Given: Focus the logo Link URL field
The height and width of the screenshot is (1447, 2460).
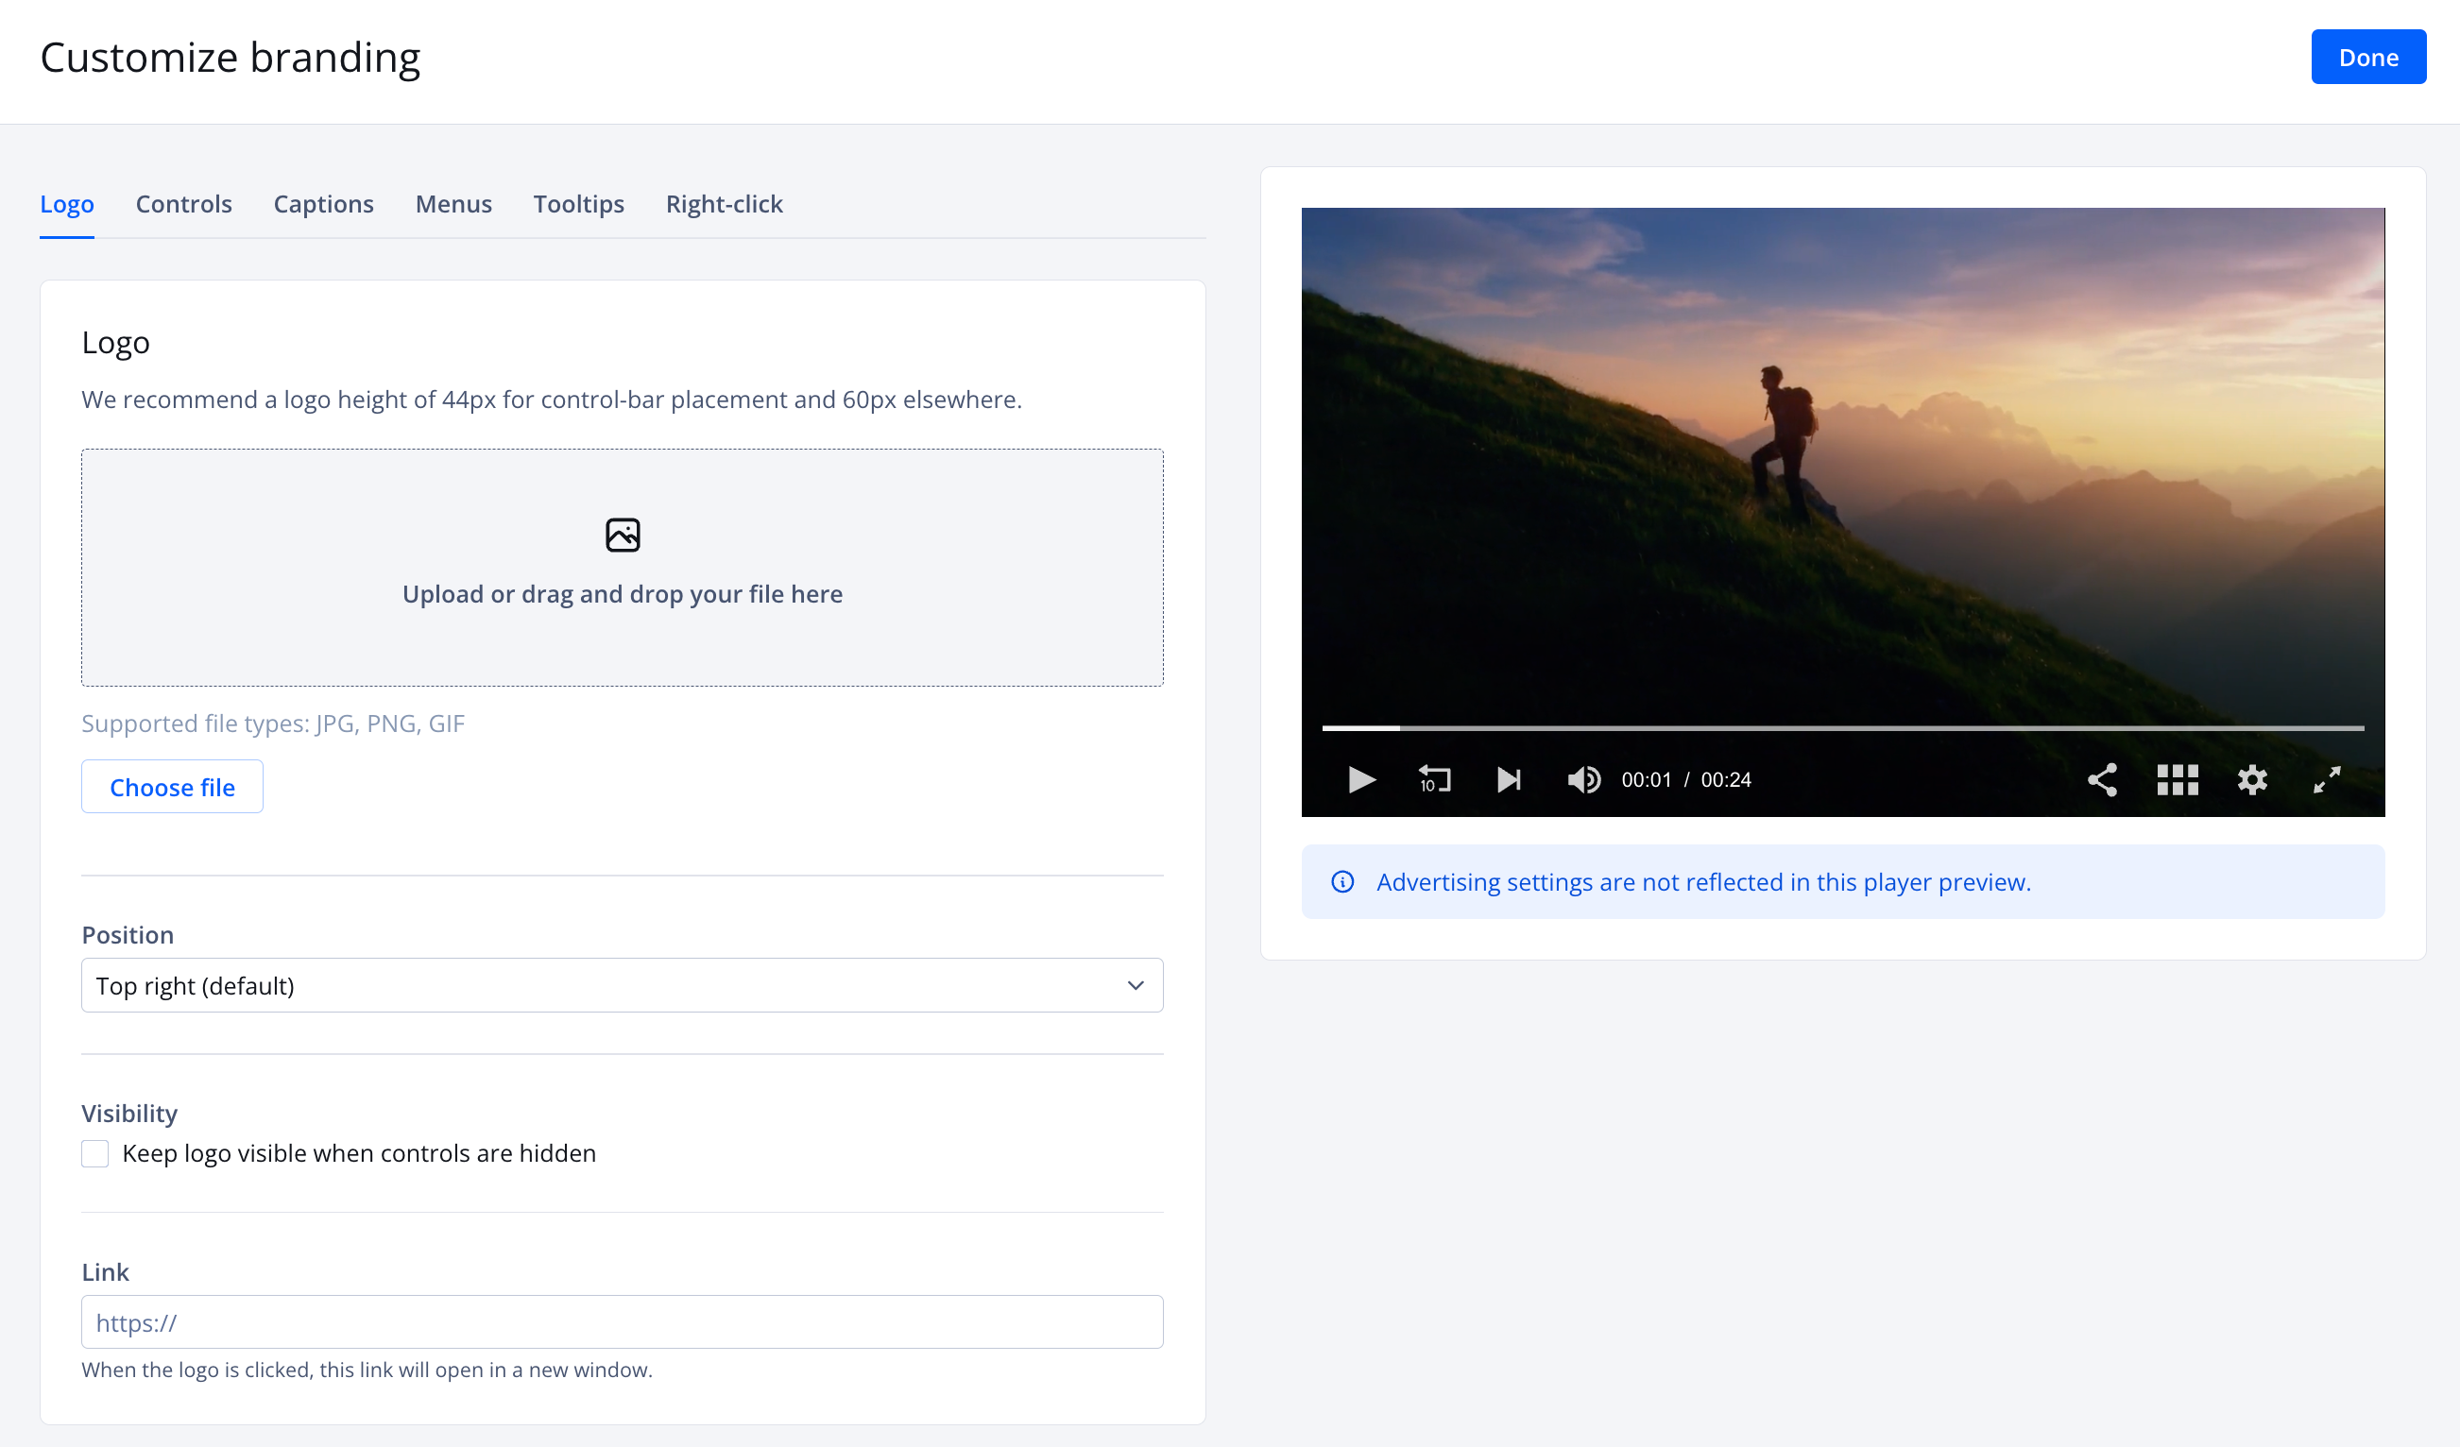Looking at the screenshot, I should [x=621, y=1322].
